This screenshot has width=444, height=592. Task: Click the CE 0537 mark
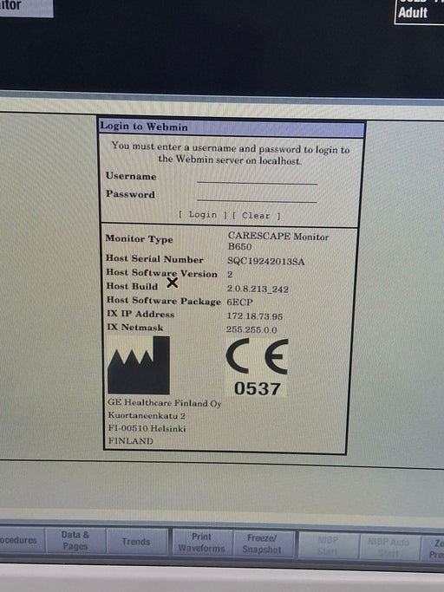point(257,368)
